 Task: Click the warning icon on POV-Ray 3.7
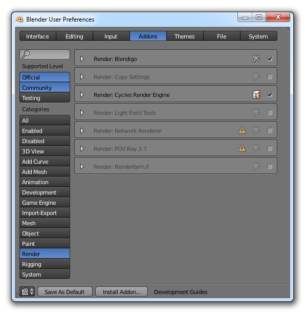coord(242,148)
